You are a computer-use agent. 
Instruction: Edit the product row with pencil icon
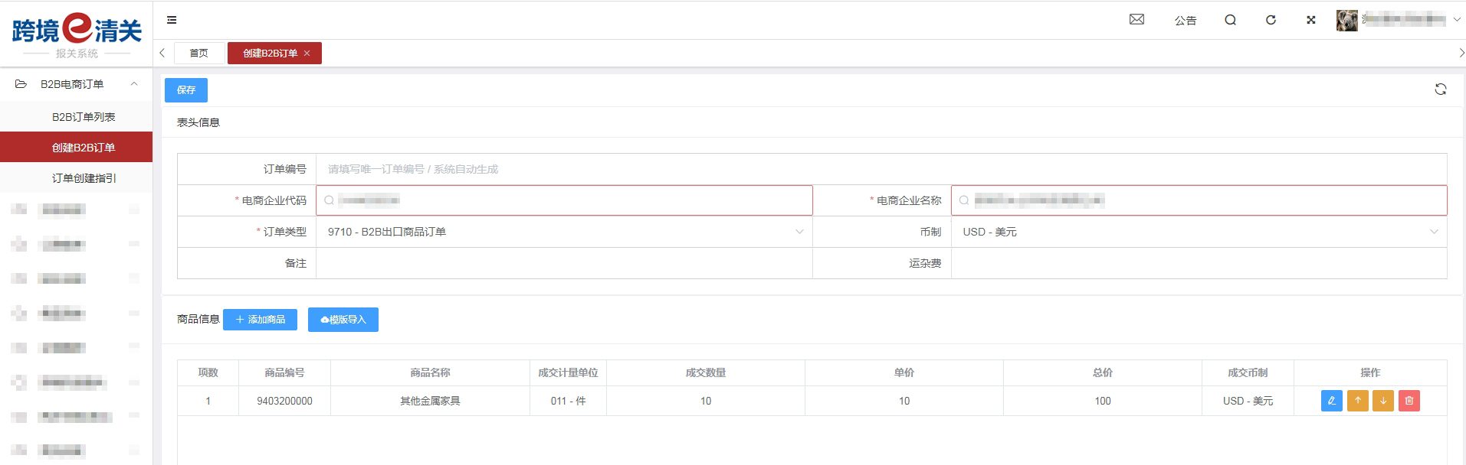coord(1331,401)
